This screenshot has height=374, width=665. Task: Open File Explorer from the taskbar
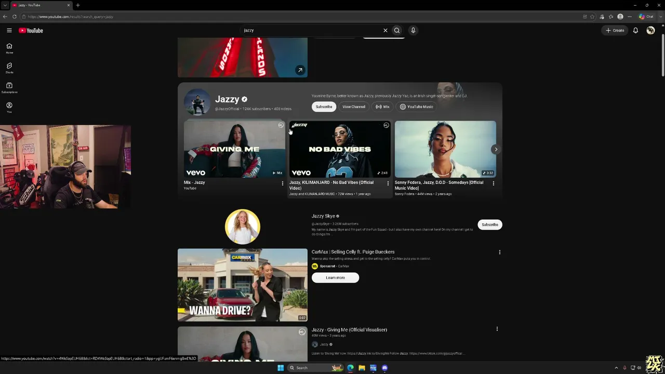click(x=362, y=368)
